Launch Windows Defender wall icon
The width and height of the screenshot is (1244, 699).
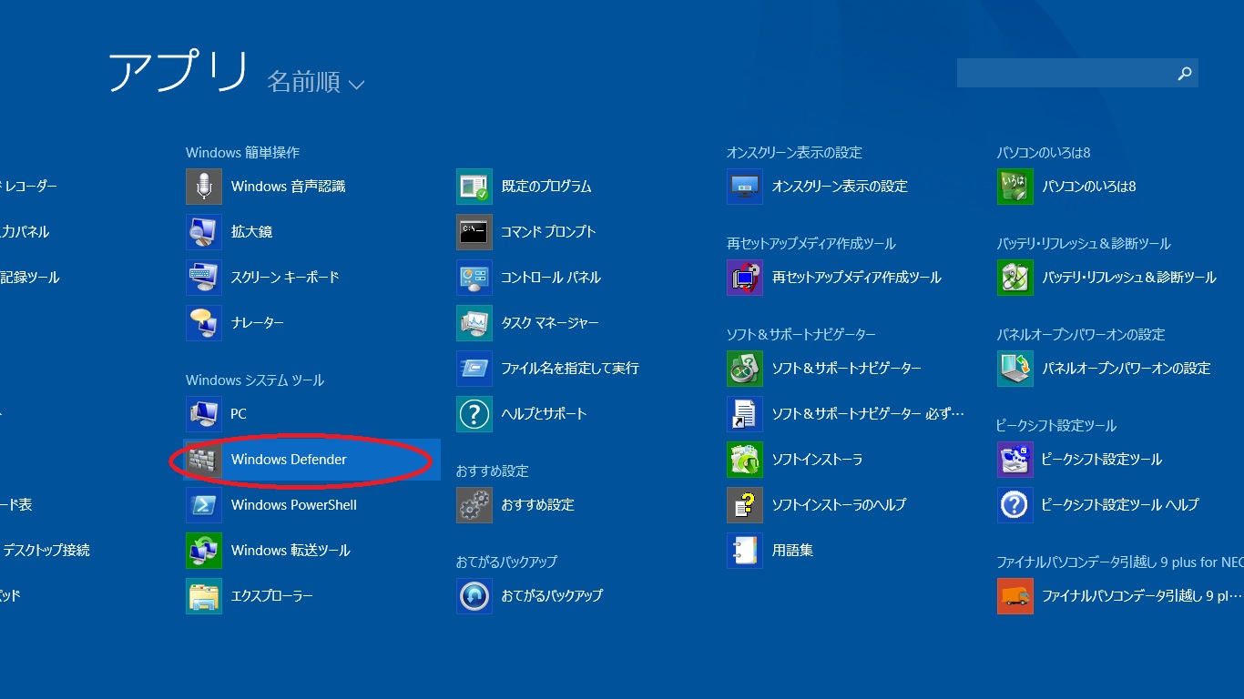204,460
